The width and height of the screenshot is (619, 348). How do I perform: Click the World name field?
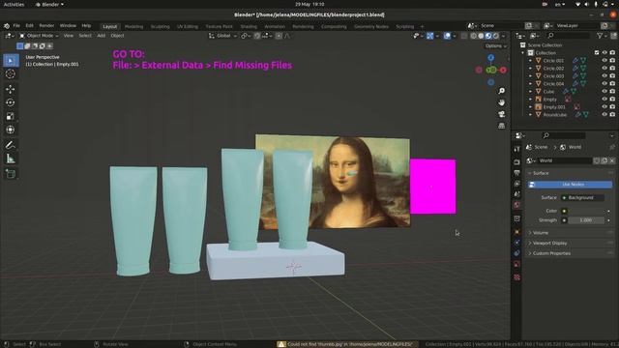565,160
